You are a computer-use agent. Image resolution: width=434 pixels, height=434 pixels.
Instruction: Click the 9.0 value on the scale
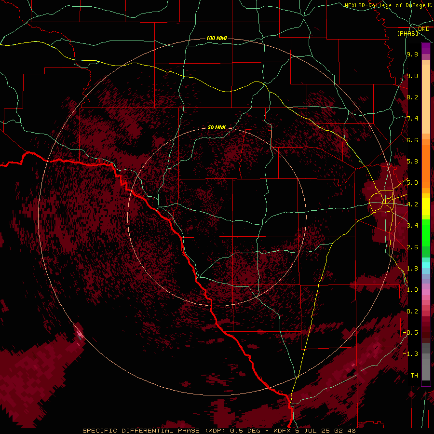coord(412,76)
